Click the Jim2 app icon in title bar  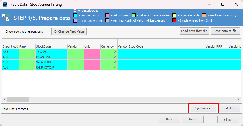click(5, 5)
